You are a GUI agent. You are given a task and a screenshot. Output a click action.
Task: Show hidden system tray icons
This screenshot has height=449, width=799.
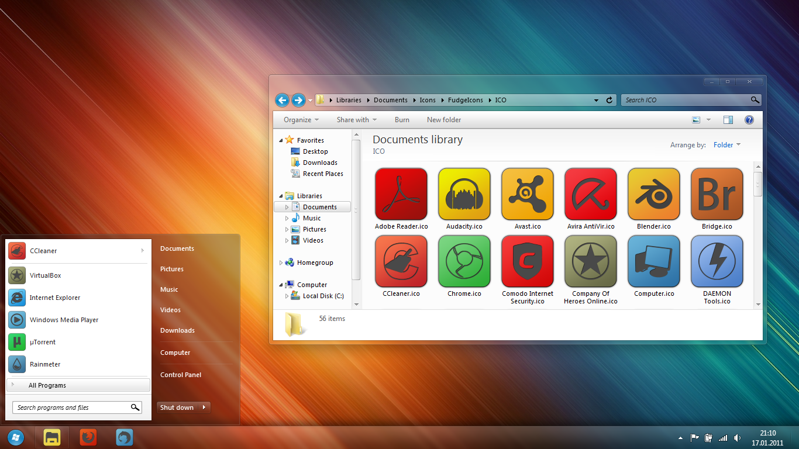(x=680, y=437)
